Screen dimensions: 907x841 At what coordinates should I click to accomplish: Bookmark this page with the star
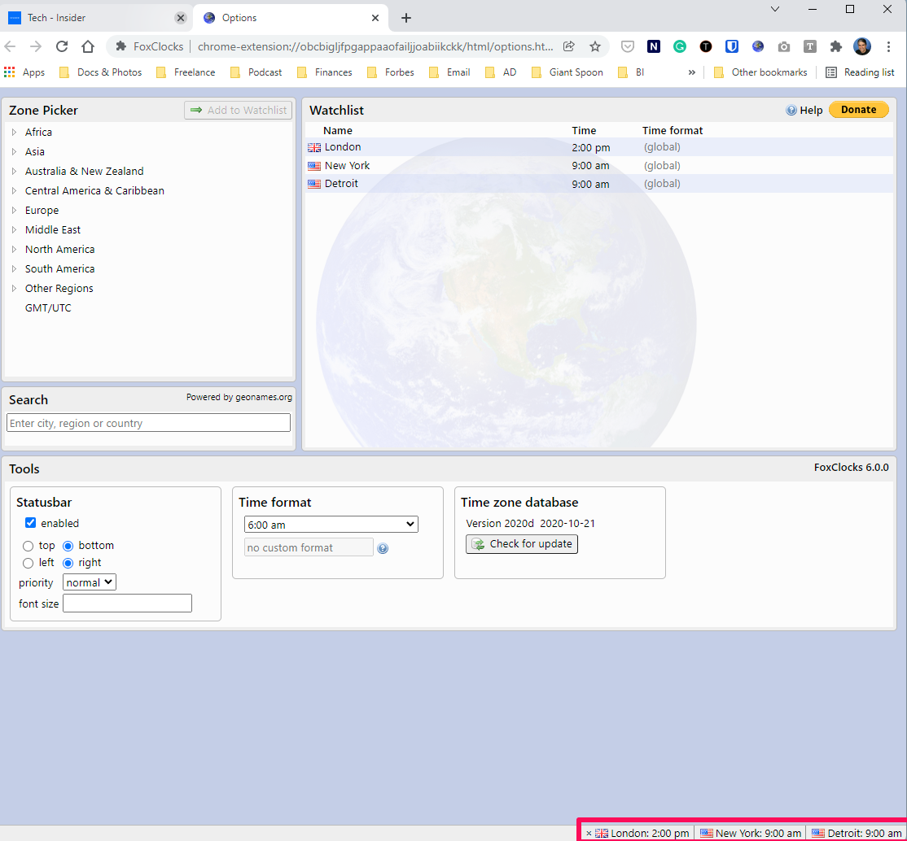click(594, 47)
